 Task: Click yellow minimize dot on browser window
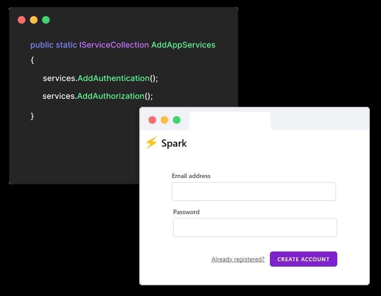pyautogui.click(x=165, y=120)
